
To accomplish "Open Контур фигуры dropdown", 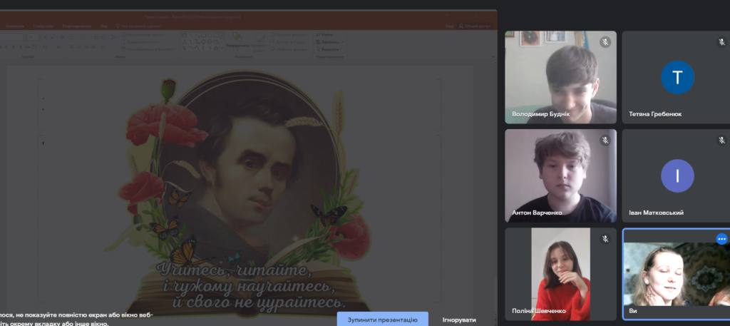I will 288,42.
